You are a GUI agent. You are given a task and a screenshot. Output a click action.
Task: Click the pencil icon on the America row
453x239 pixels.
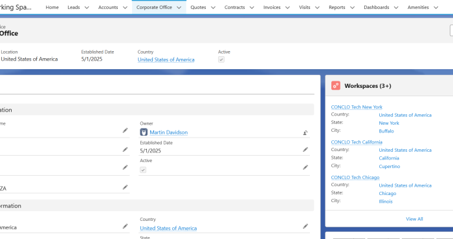[125, 226]
